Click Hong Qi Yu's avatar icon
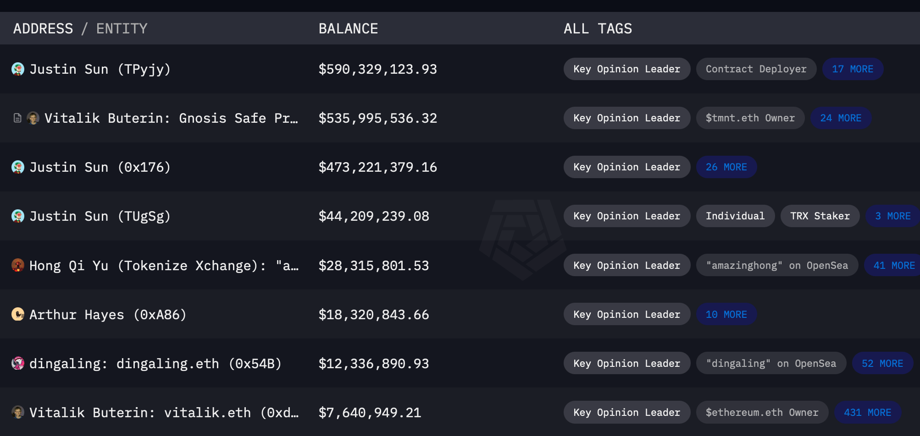 17,265
